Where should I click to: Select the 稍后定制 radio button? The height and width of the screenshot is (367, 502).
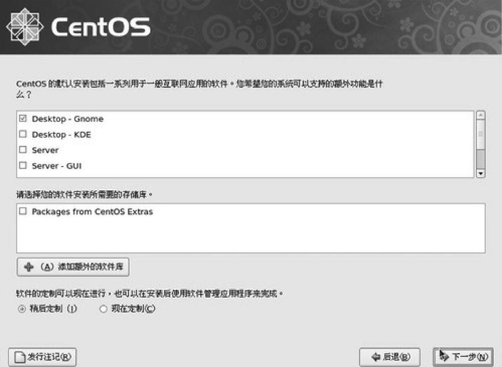(22, 309)
